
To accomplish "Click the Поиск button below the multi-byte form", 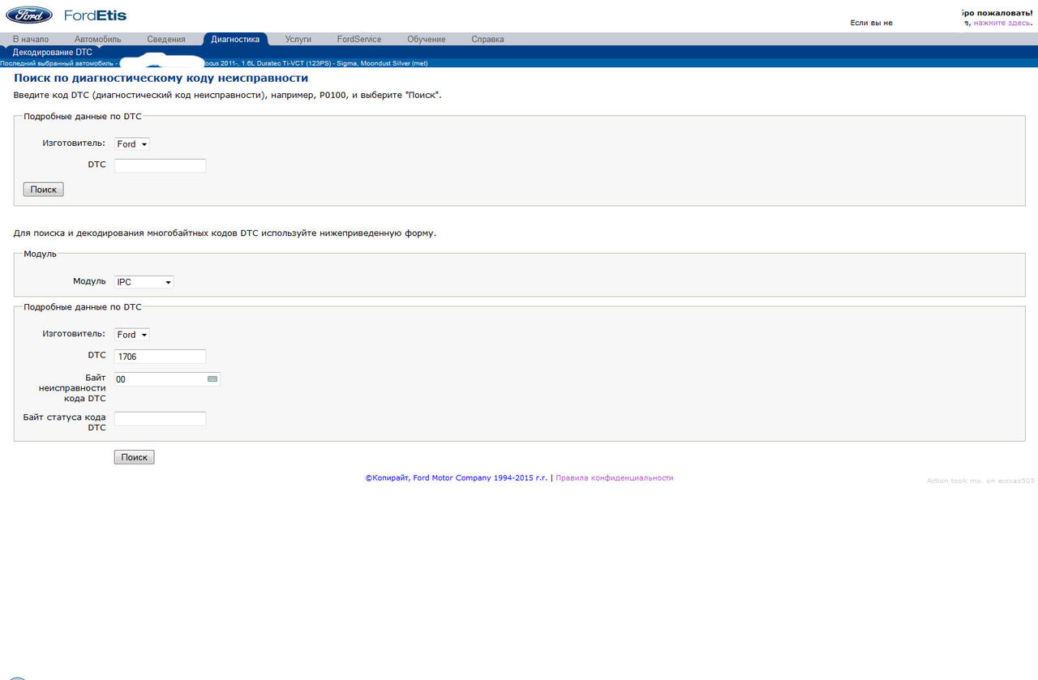I will click(135, 457).
